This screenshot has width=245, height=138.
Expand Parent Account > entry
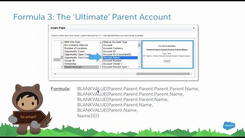click(82, 67)
